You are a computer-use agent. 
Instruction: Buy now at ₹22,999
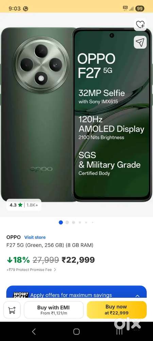click(x=117, y=310)
